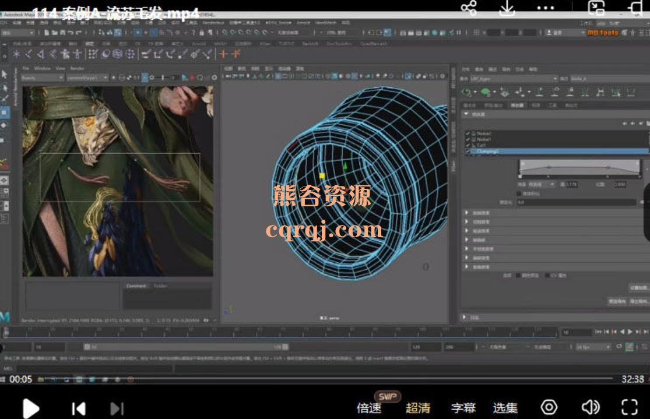650x419 pixels.
Task: Toggle the Noise2 modifier checkbox
Action: (468, 133)
